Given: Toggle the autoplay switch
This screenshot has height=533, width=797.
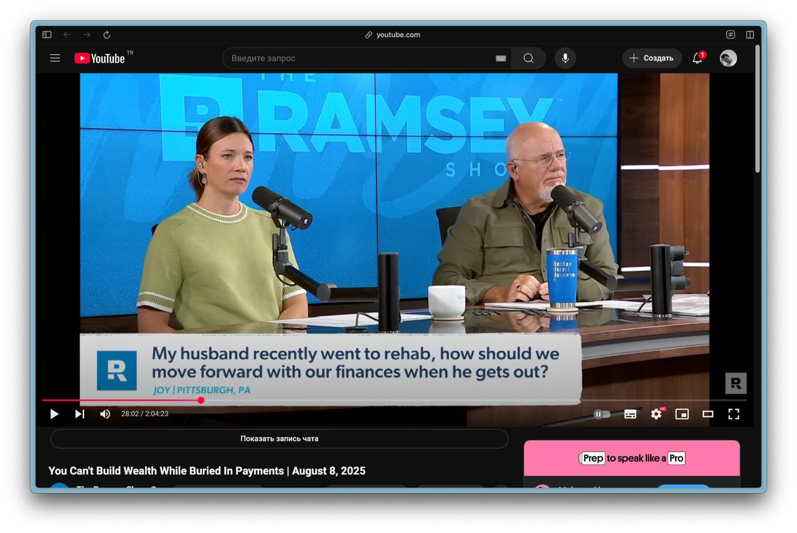Looking at the screenshot, I should coord(601,414).
